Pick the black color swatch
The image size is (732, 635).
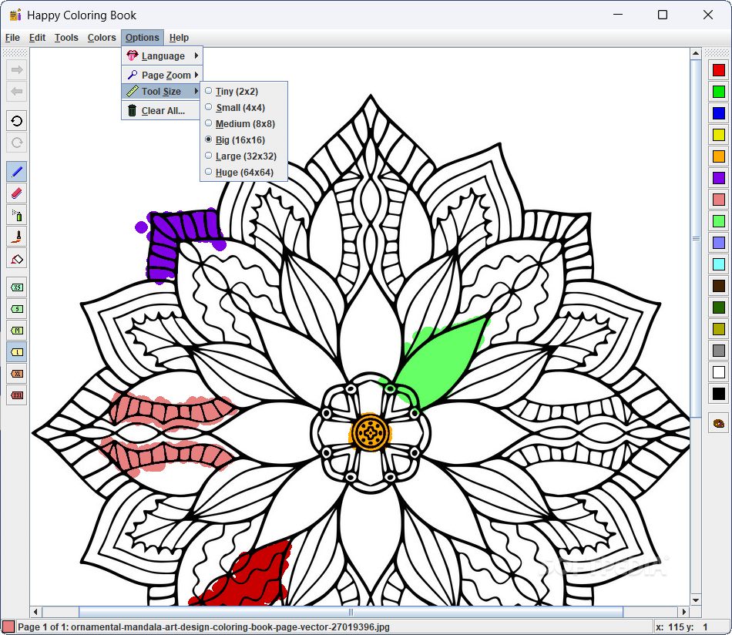[718, 394]
